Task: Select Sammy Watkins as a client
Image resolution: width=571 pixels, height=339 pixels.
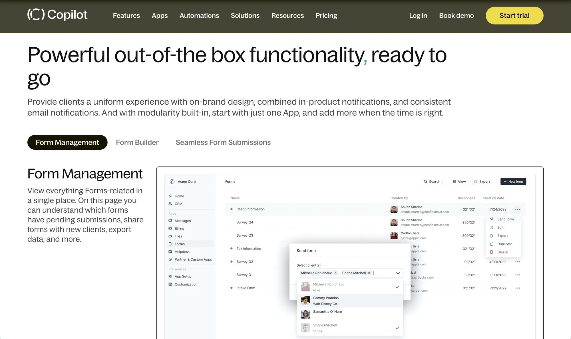Action: (326, 301)
